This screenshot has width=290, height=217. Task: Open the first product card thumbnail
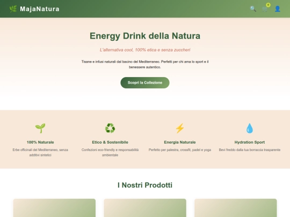click(x=54, y=208)
